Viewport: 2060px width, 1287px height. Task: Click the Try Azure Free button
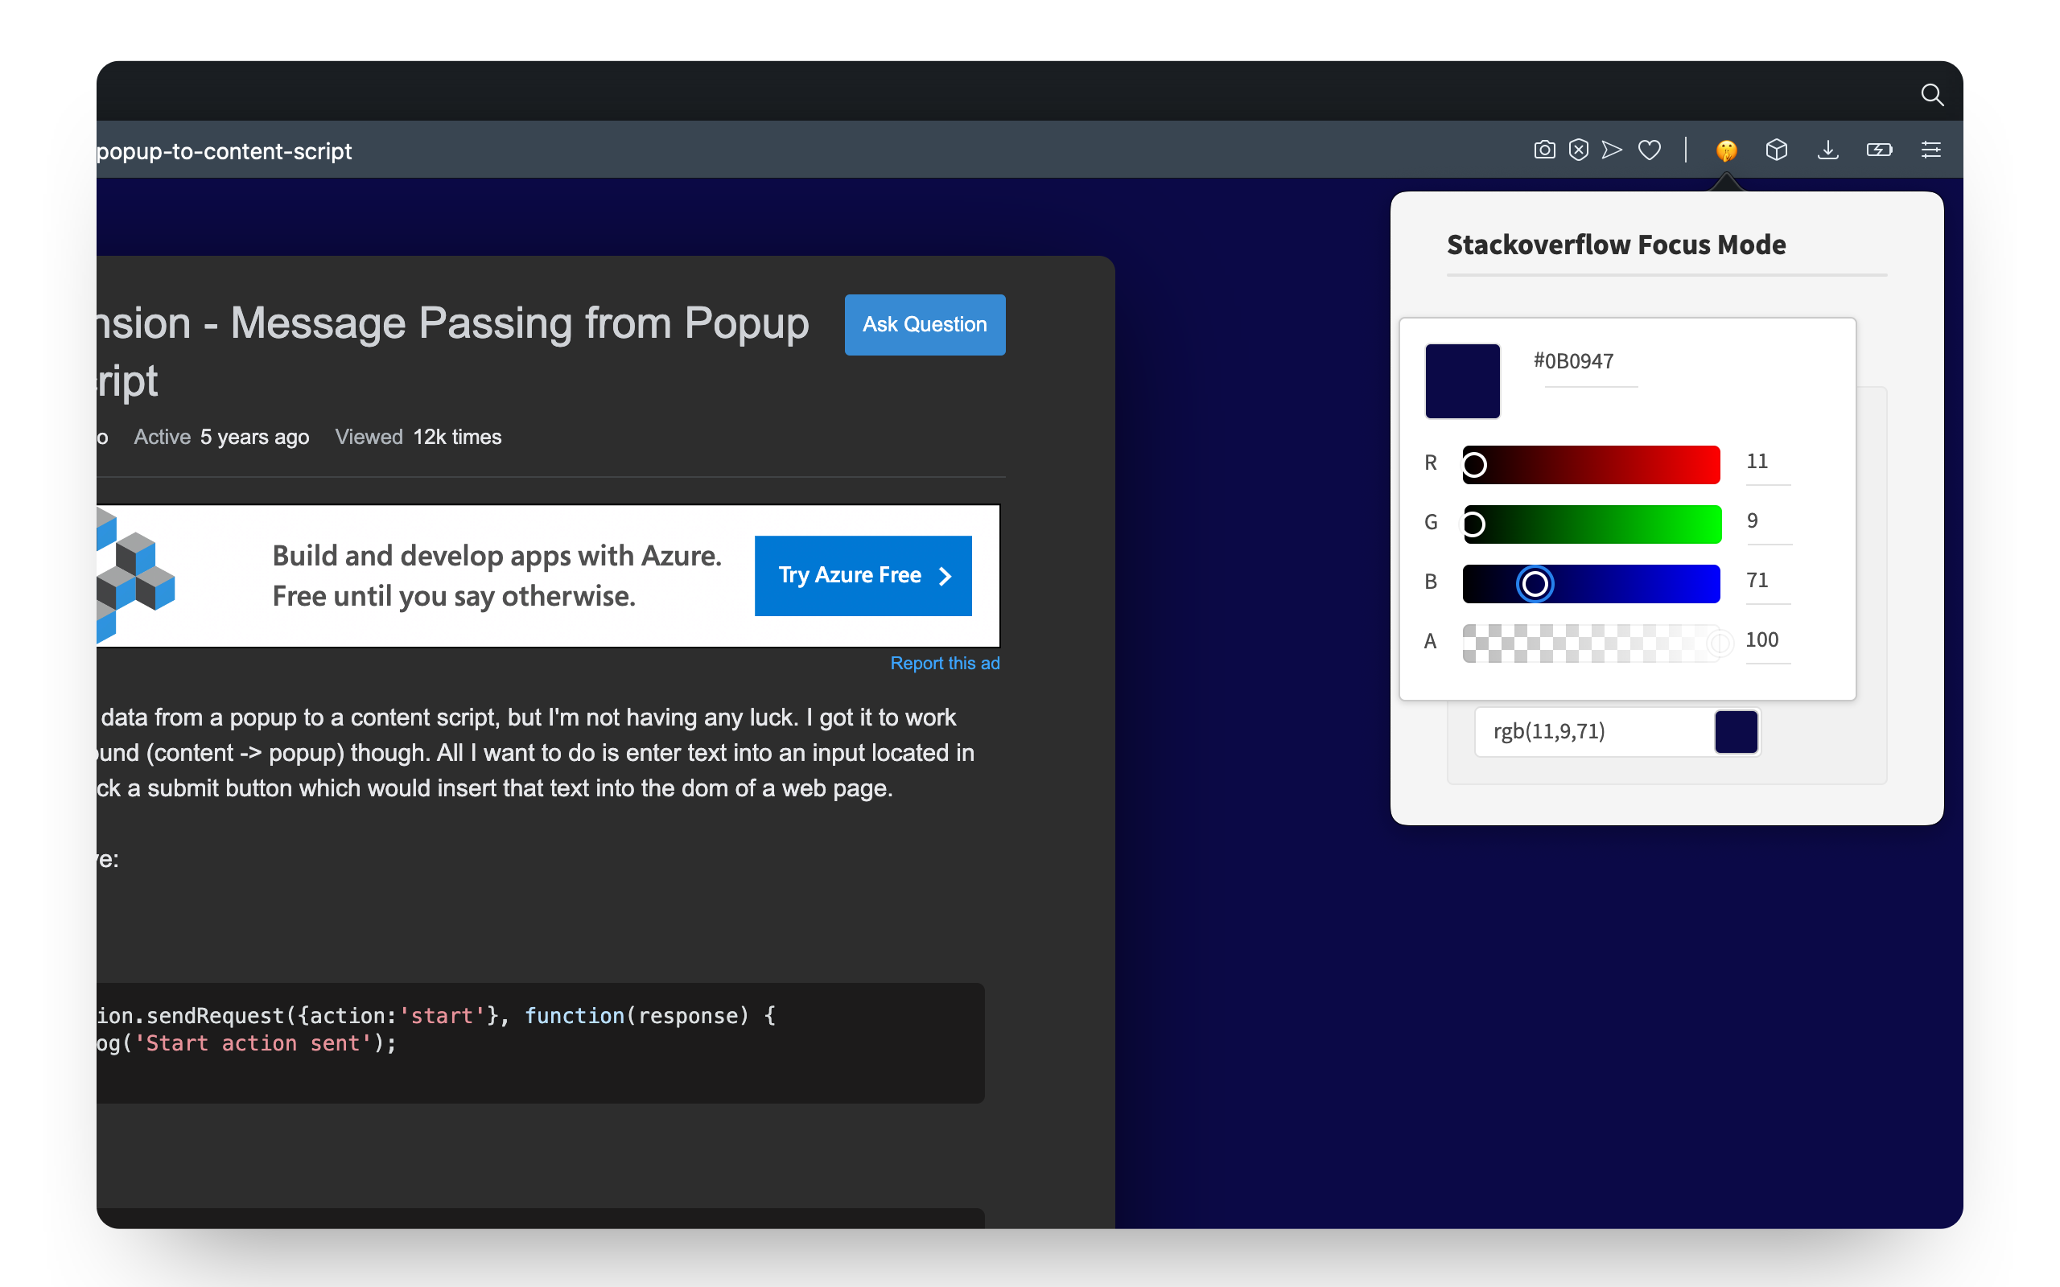(x=863, y=575)
